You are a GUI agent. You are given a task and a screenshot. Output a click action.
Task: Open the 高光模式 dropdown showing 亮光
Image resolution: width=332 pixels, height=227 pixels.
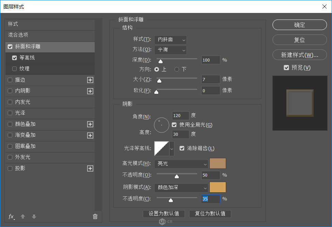(181, 164)
